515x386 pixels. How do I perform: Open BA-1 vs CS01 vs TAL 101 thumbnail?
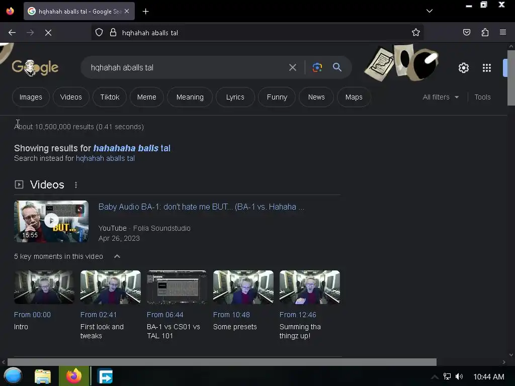[x=177, y=287]
